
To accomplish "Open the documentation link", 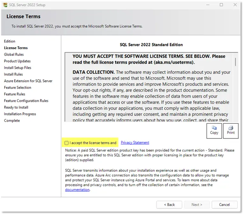I will click(77, 190).
